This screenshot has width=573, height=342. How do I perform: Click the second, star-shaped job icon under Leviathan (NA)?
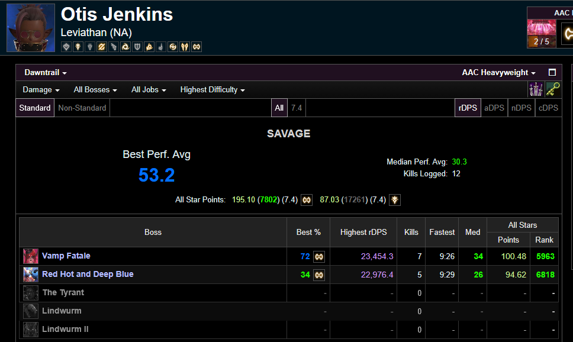pos(78,47)
